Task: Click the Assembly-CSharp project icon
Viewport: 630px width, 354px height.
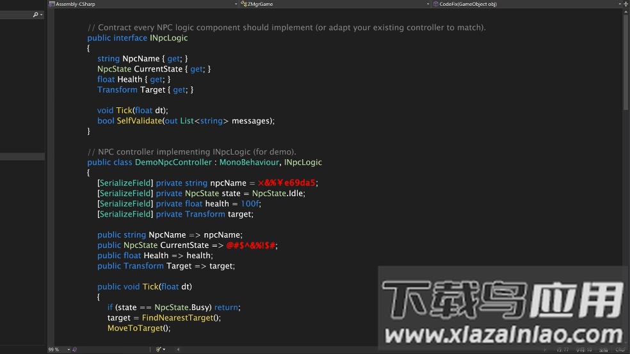Action: [x=52, y=4]
